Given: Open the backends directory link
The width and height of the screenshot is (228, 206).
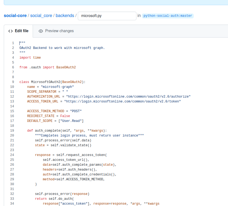Looking at the screenshot, I should pyautogui.click(x=65, y=15).
